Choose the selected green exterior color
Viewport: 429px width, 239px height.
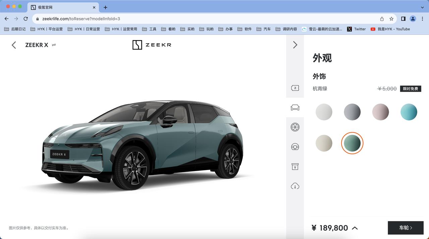tap(352, 143)
